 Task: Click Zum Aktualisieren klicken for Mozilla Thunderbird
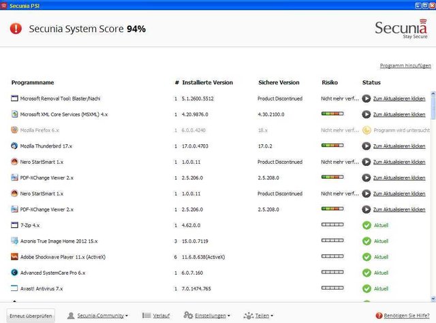click(399, 146)
